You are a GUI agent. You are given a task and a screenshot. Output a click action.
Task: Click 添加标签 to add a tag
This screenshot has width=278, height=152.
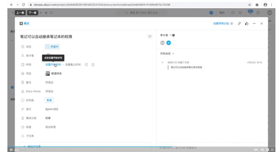pyautogui.click(x=51, y=127)
